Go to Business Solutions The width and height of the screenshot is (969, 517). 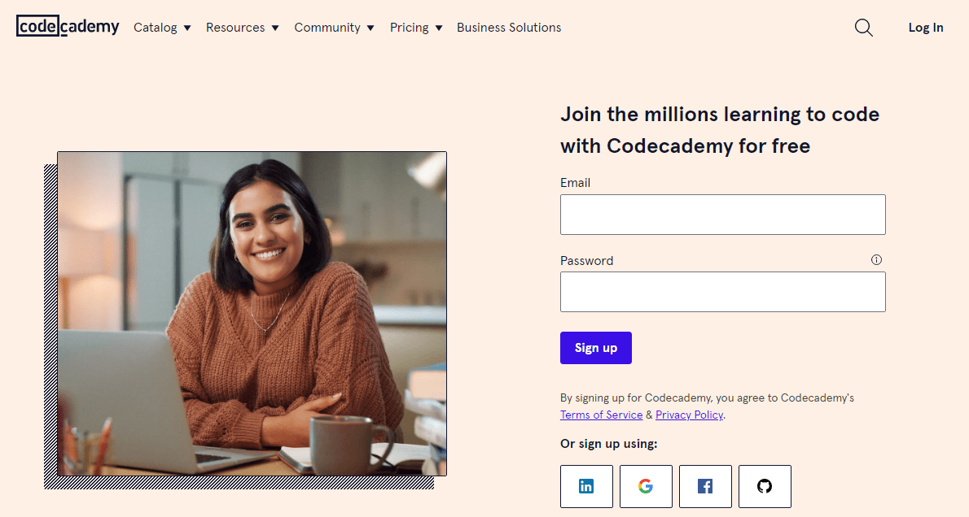509,28
